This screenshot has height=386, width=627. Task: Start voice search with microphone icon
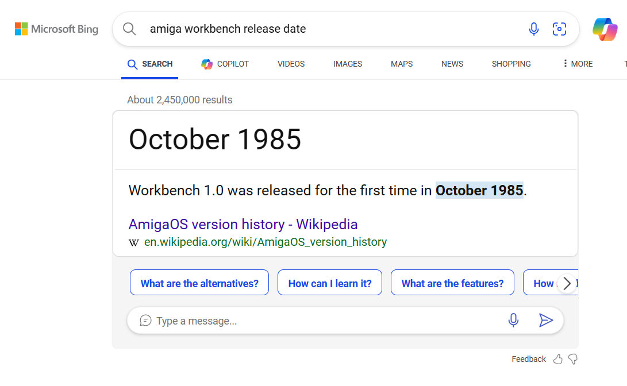coord(534,29)
